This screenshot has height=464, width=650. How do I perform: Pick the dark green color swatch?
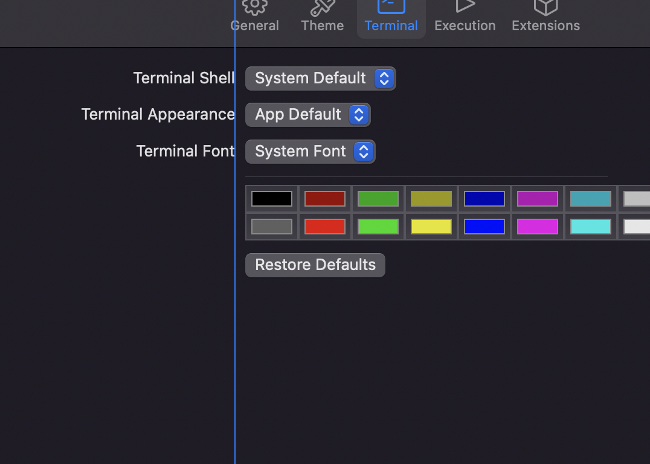pyautogui.click(x=378, y=199)
